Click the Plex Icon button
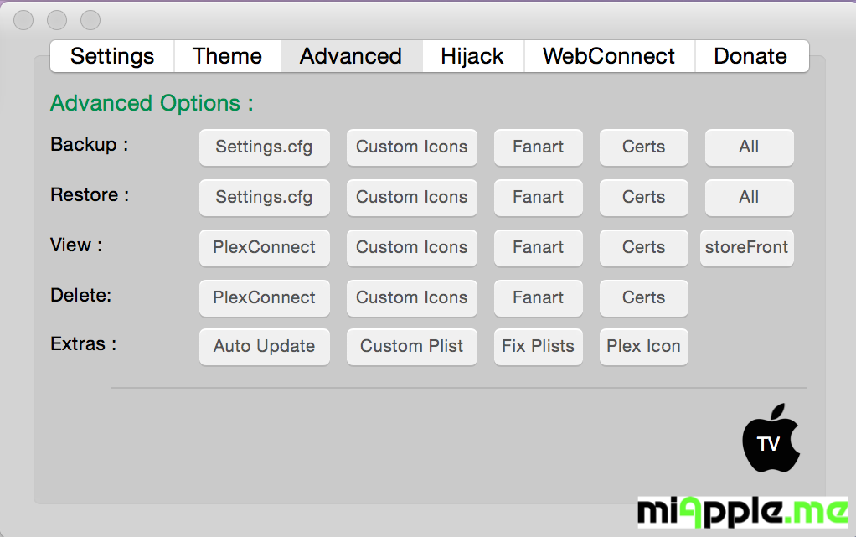 coord(643,346)
